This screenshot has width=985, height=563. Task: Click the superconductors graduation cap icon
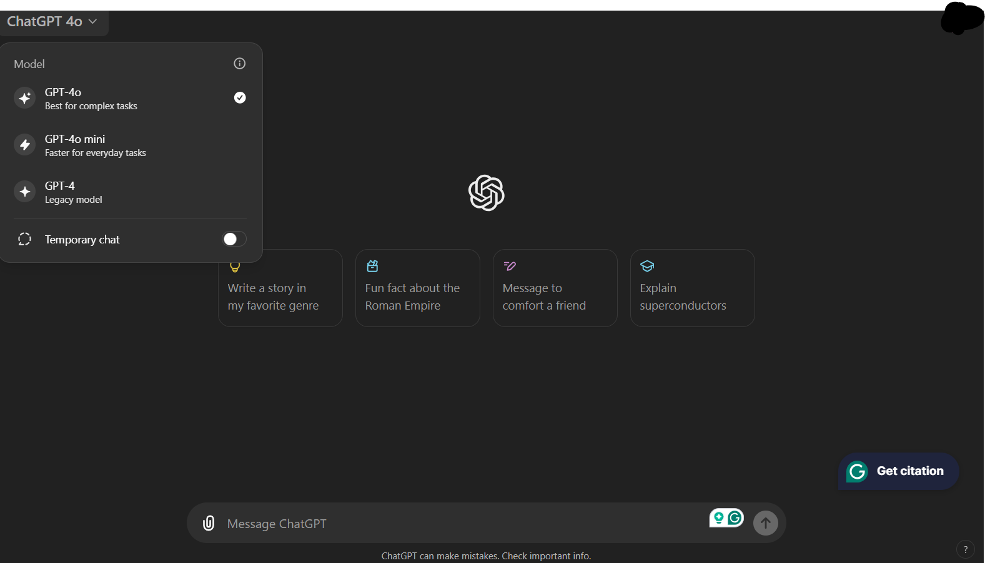(647, 266)
